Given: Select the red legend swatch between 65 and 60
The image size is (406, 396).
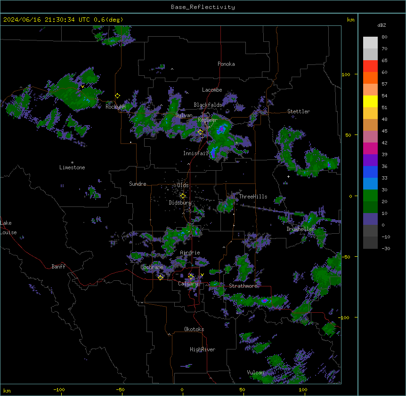Looking at the screenshot, I should pyautogui.click(x=370, y=66).
